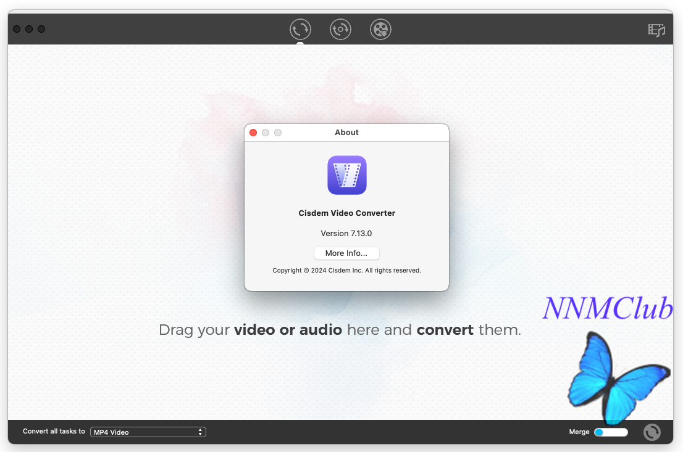Switch to the rip/compress disc tab icon
Screen dimensions: 683x452
[340, 30]
